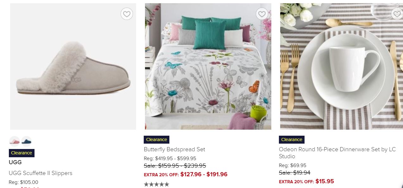The width and height of the screenshot is (403, 188).
Task: Click Clearance badge above Butterfly Bedspread title
Action: coord(156,139)
